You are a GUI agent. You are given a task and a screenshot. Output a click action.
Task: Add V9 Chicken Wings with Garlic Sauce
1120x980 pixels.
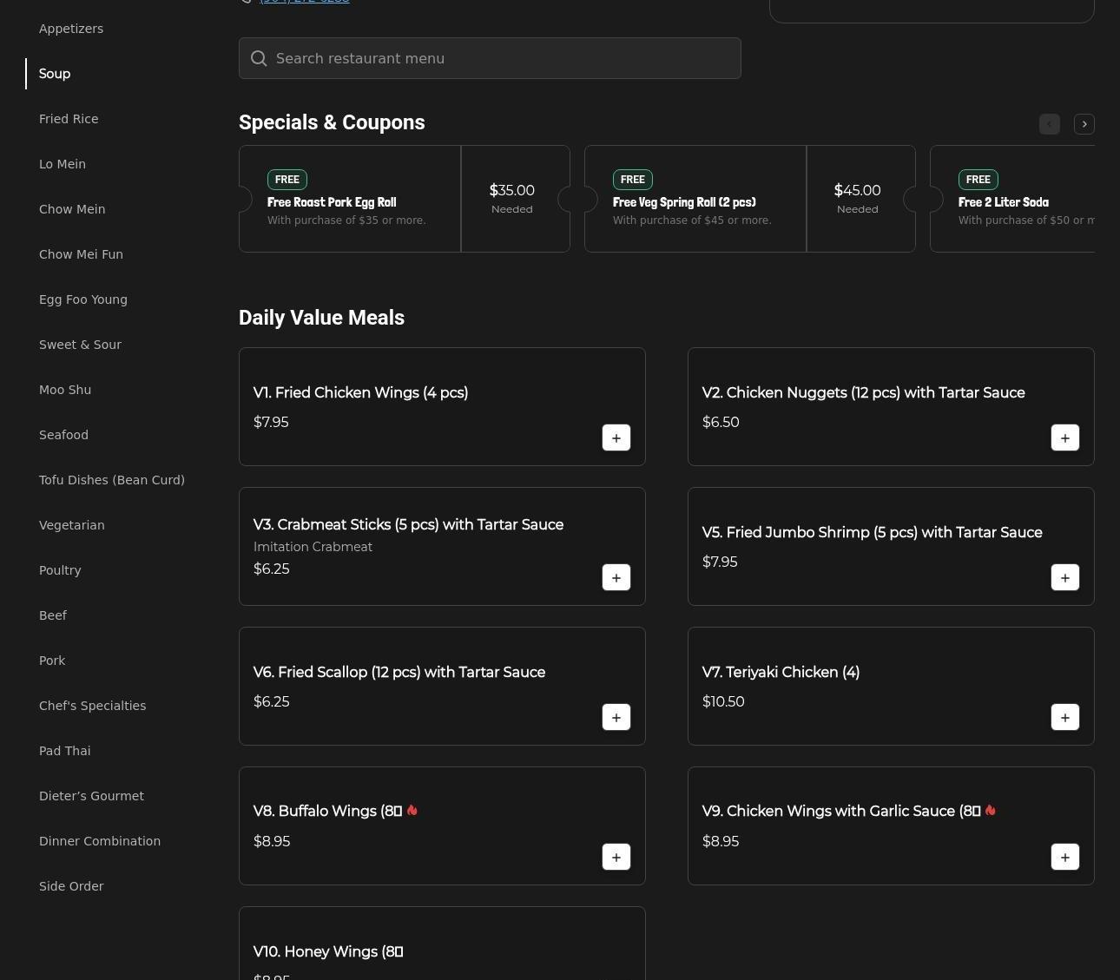pos(1064,857)
